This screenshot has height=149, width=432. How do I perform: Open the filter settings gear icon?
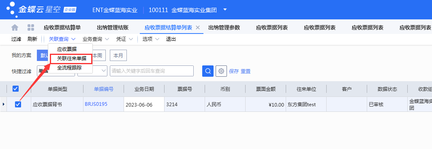[221, 71]
